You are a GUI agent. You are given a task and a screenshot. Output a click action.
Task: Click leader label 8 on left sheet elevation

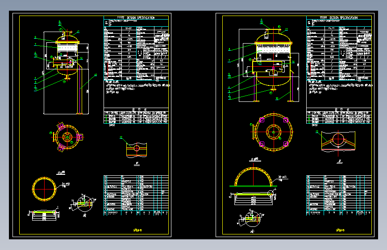[x=35, y=37]
